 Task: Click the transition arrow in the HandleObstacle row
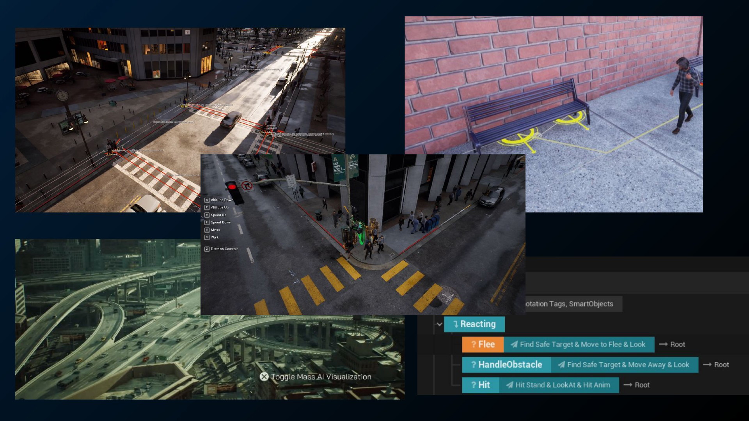707,365
